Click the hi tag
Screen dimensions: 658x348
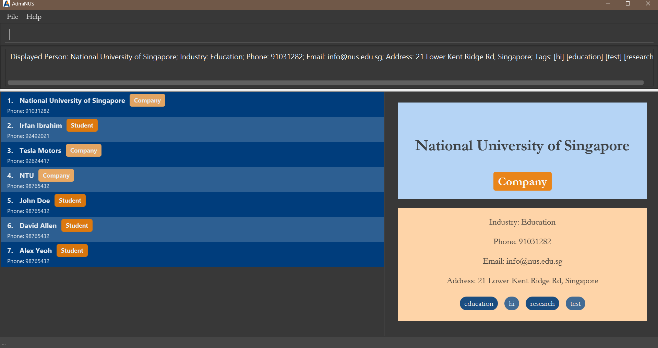[512, 303]
